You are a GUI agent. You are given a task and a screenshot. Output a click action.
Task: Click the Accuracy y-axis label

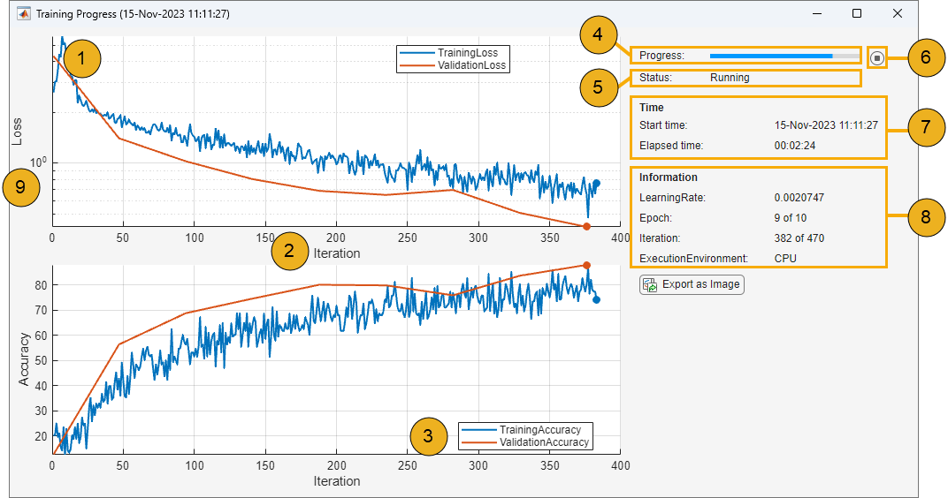tap(24, 359)
